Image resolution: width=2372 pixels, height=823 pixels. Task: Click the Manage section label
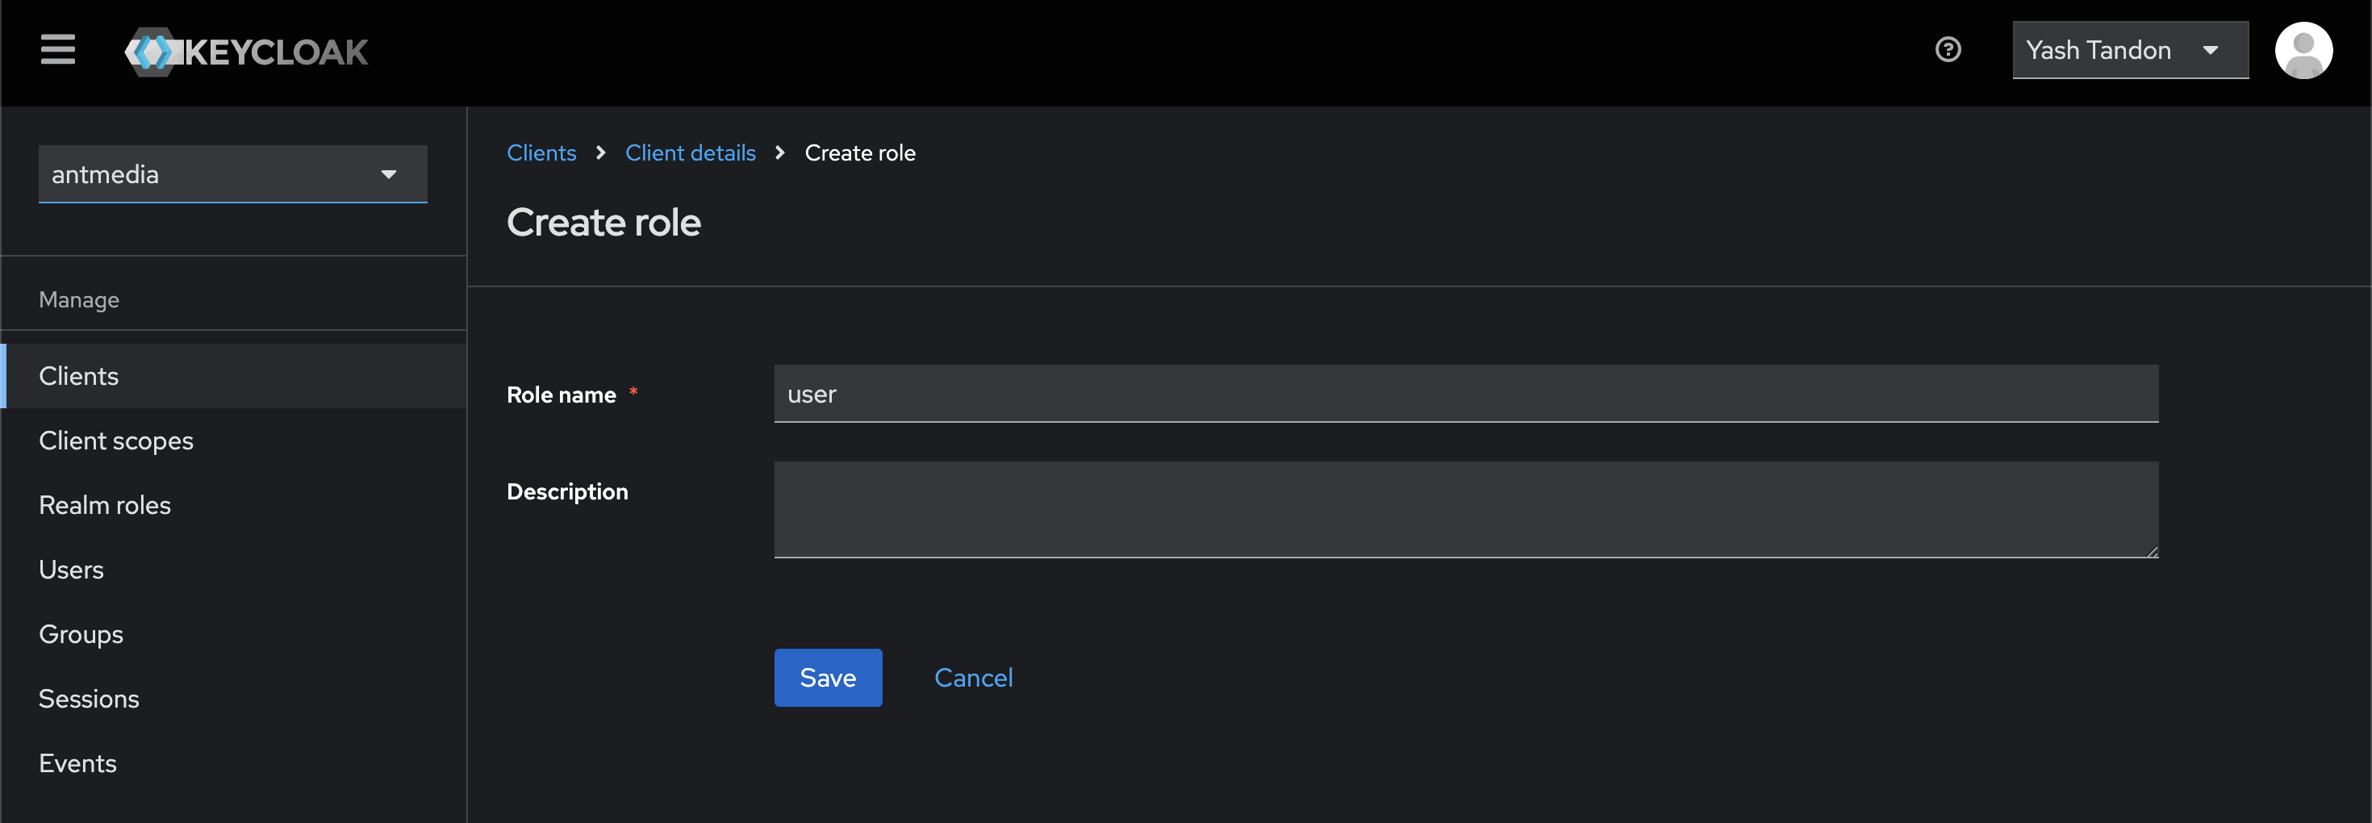(x=79, y=300)
